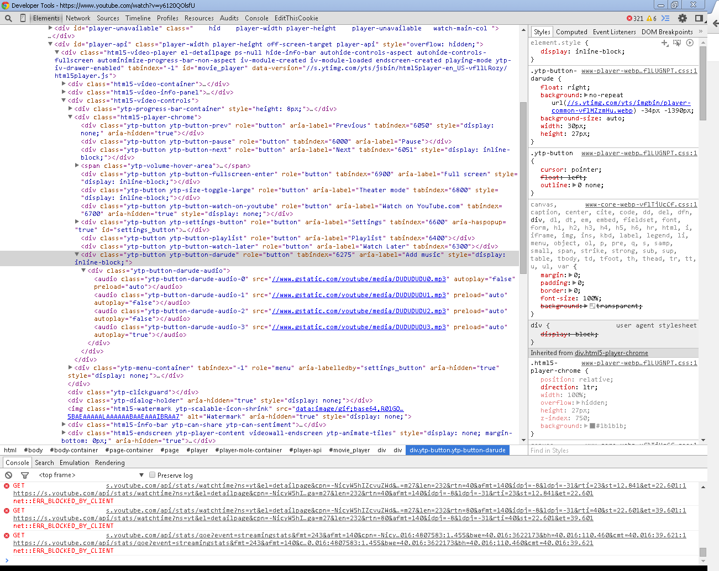Switch drawer to the Rendering tab

(x=110, y=463)
